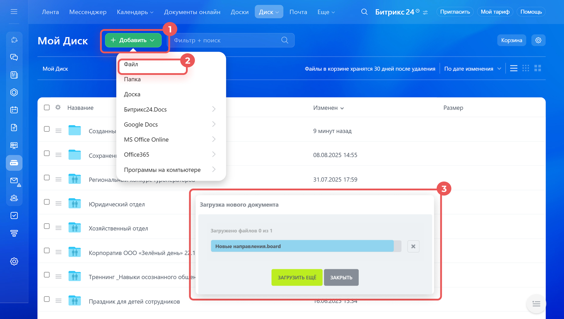Select Файл in the dropdown menu
The image size is (564, 319).
click(x=131, y=64)
